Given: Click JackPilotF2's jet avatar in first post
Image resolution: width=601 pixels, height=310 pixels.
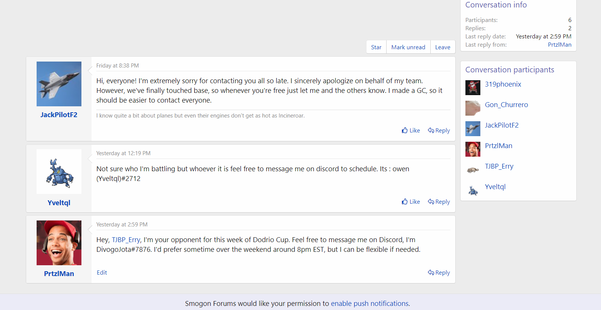Looking at the screenshot, I should coord(59,84).
